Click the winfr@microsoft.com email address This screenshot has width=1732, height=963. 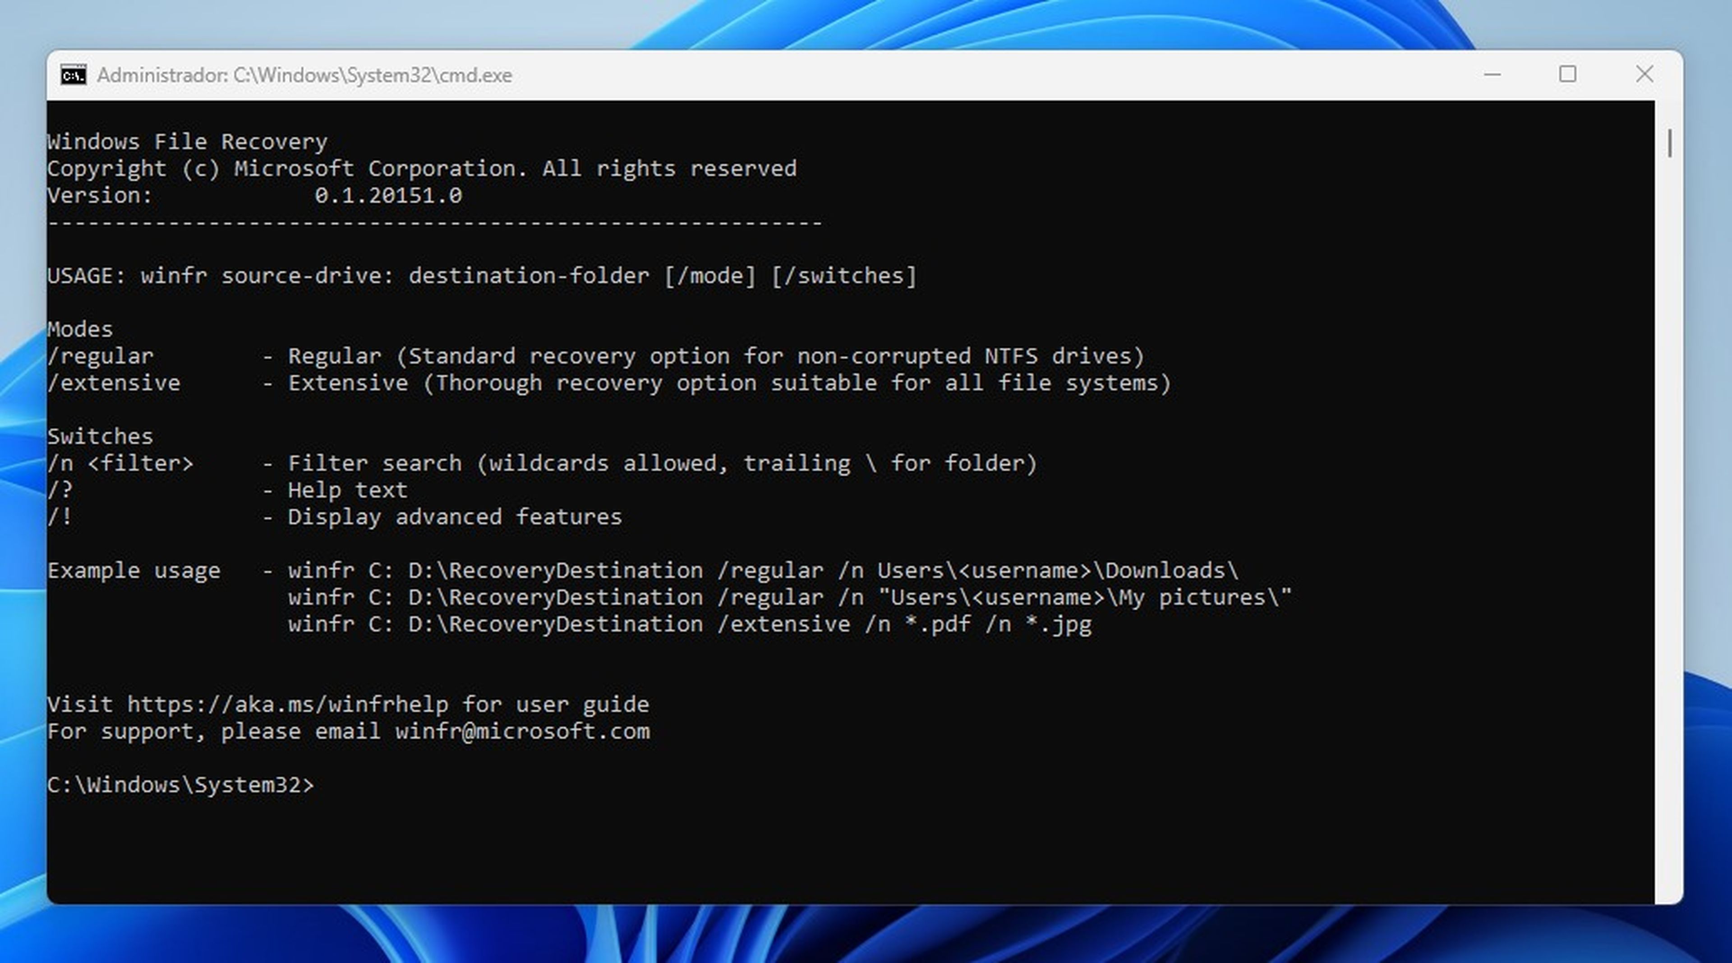(x=522, y=732)
